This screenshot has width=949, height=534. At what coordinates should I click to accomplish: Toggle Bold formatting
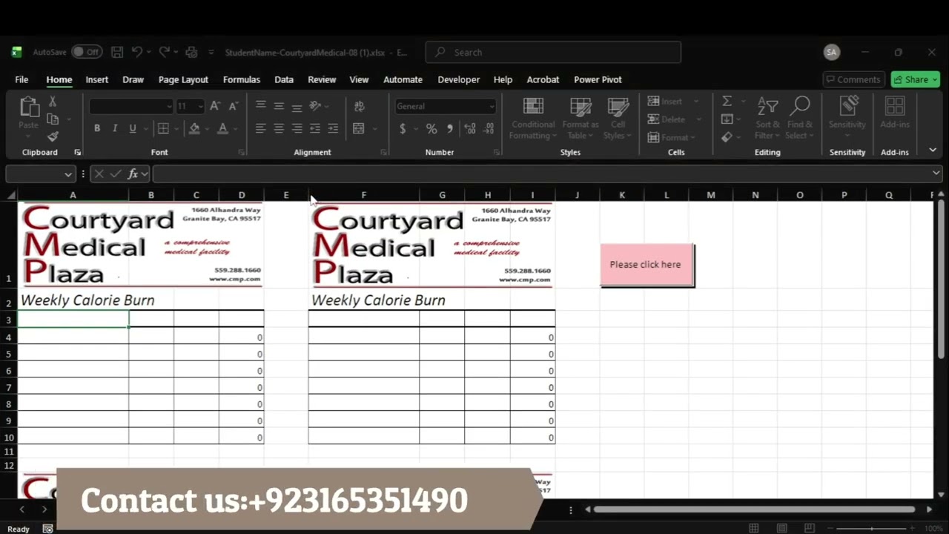click(x=97, y=128)
